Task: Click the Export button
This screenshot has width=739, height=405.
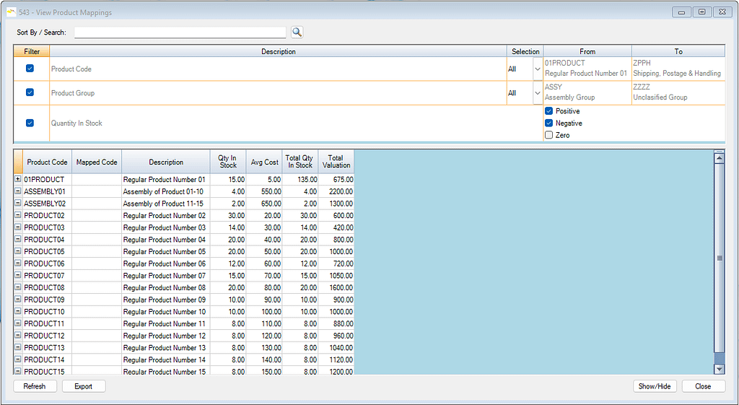Action: (84, 386)
